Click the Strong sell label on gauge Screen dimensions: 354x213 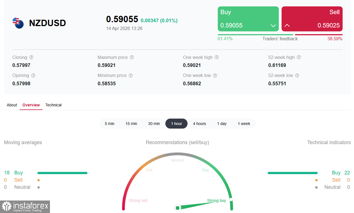click(x=138, y=201)
